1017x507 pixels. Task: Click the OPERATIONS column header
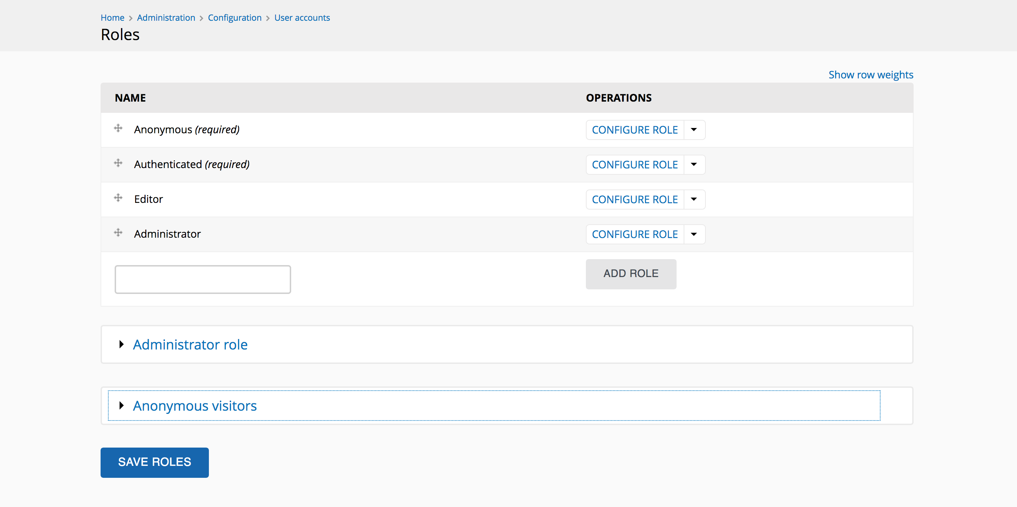point(619,98)
